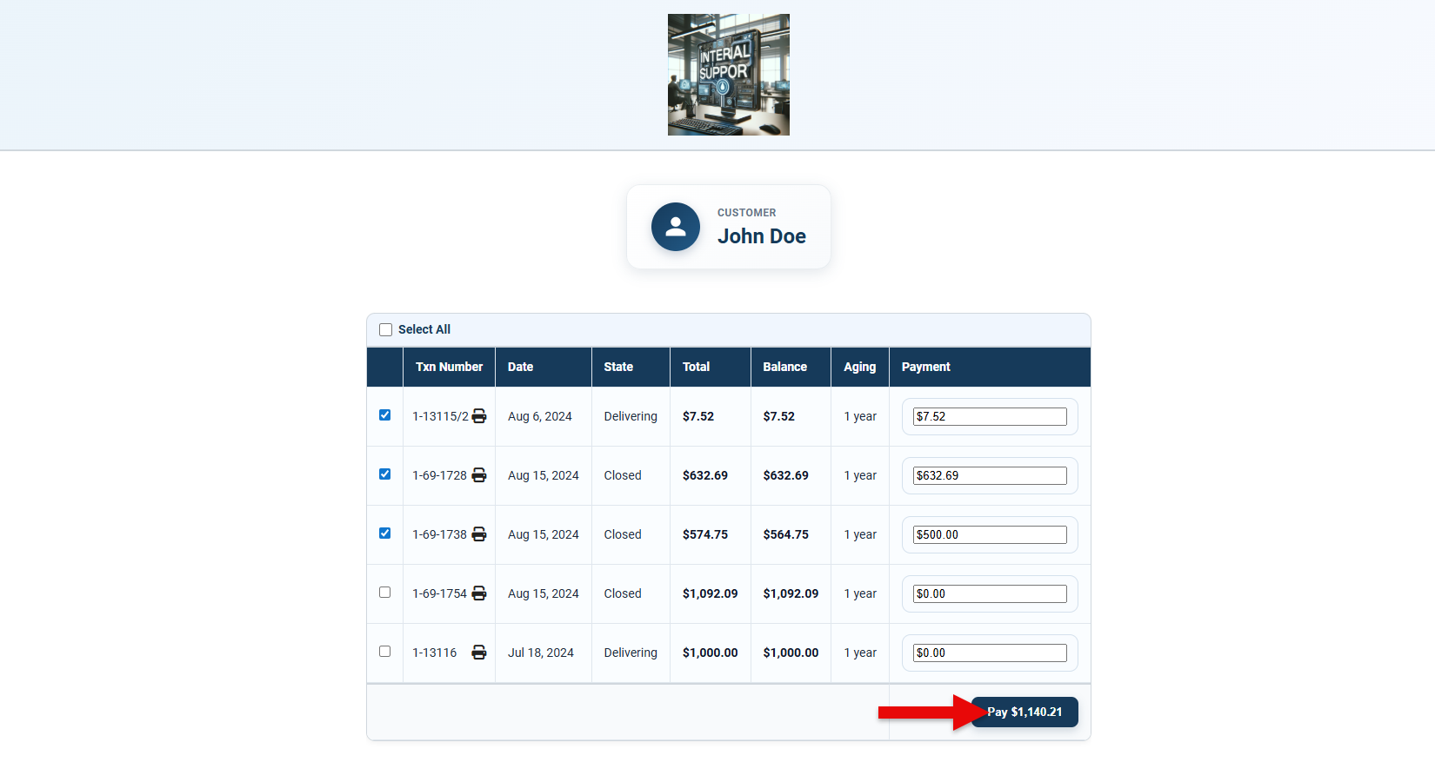1435x782 pixels.
Task: Click the Internal Support logo image
Action: tap(728, 75)
